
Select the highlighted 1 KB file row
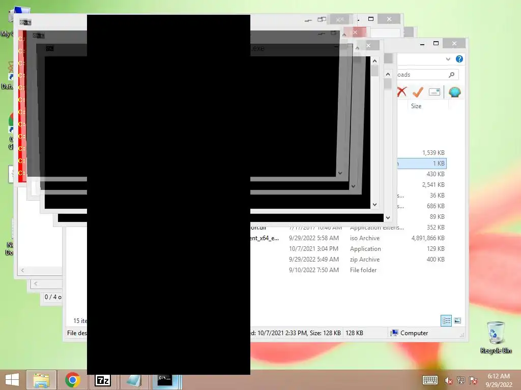[421, 163]
